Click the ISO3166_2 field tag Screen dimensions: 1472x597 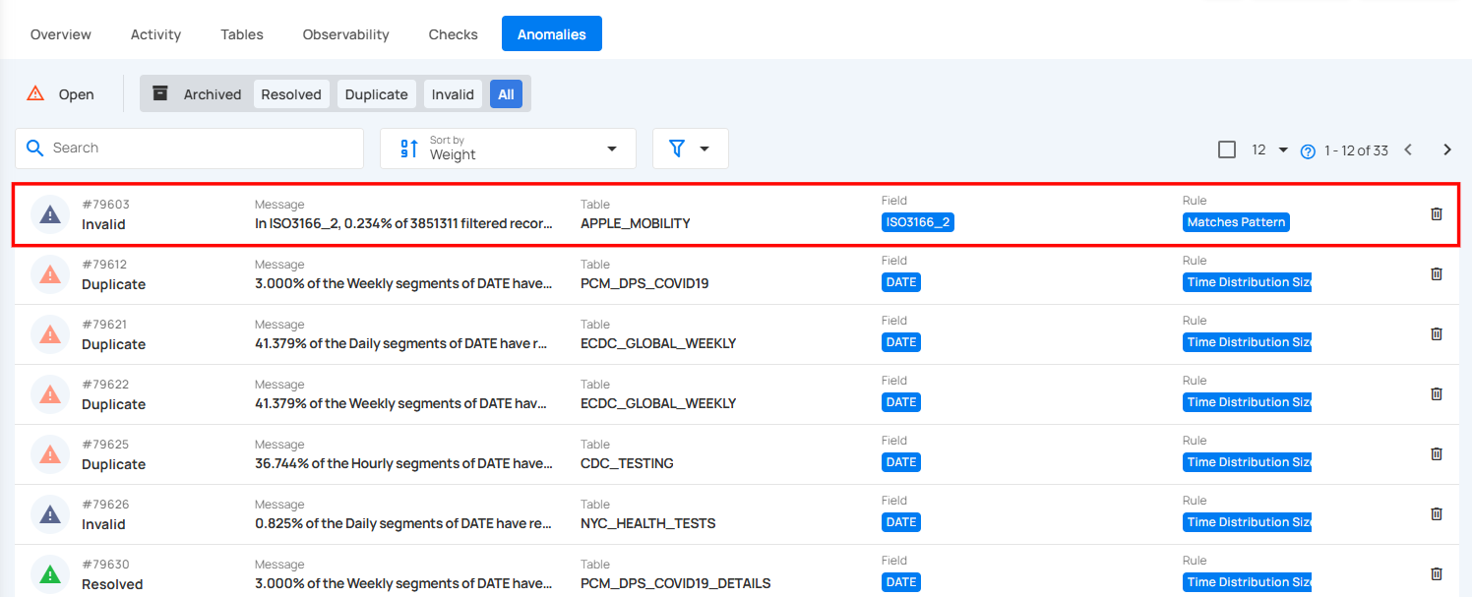[918, 222]
